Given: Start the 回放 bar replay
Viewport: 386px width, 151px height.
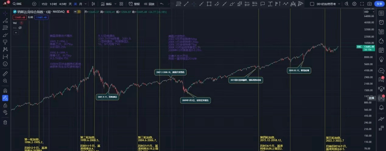Looking at the screenshot, I should coord(149,4).
